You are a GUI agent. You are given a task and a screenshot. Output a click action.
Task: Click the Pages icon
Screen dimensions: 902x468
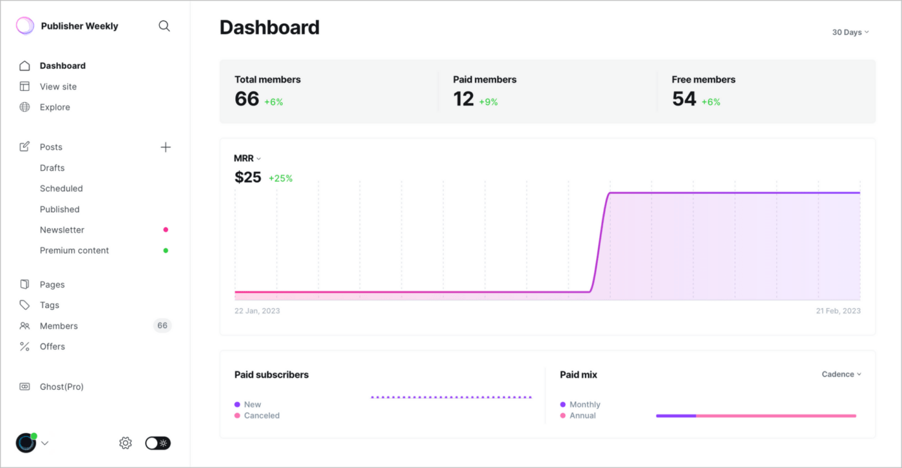coord(24,284)
